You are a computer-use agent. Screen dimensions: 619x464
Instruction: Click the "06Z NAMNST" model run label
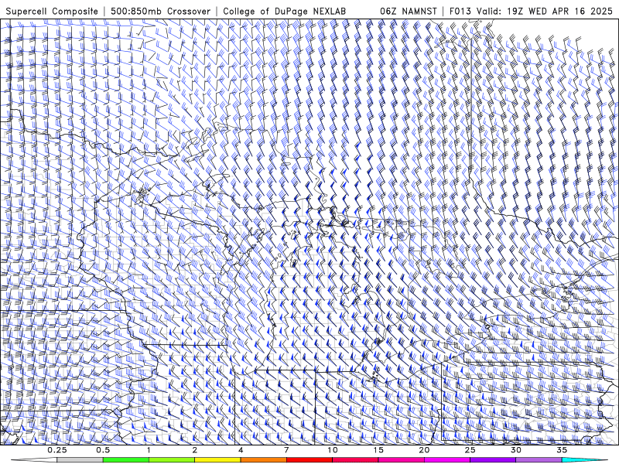[x=409, y=11]
